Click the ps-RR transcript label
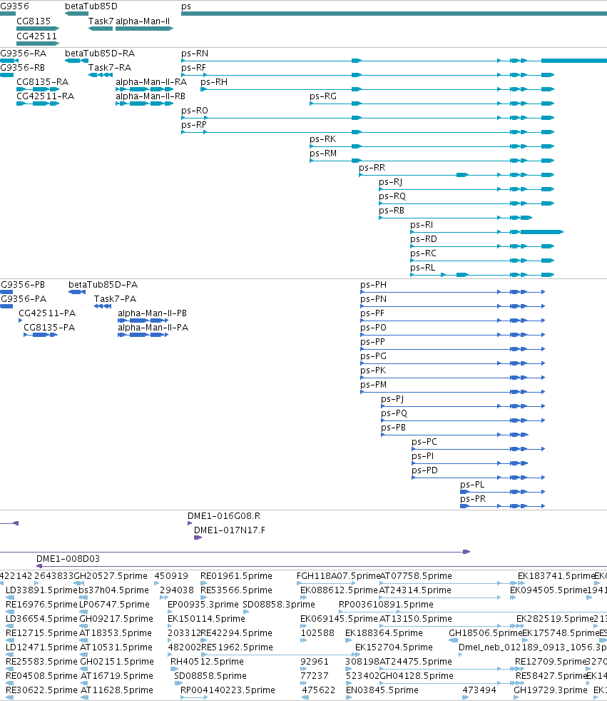 [372, 168]
